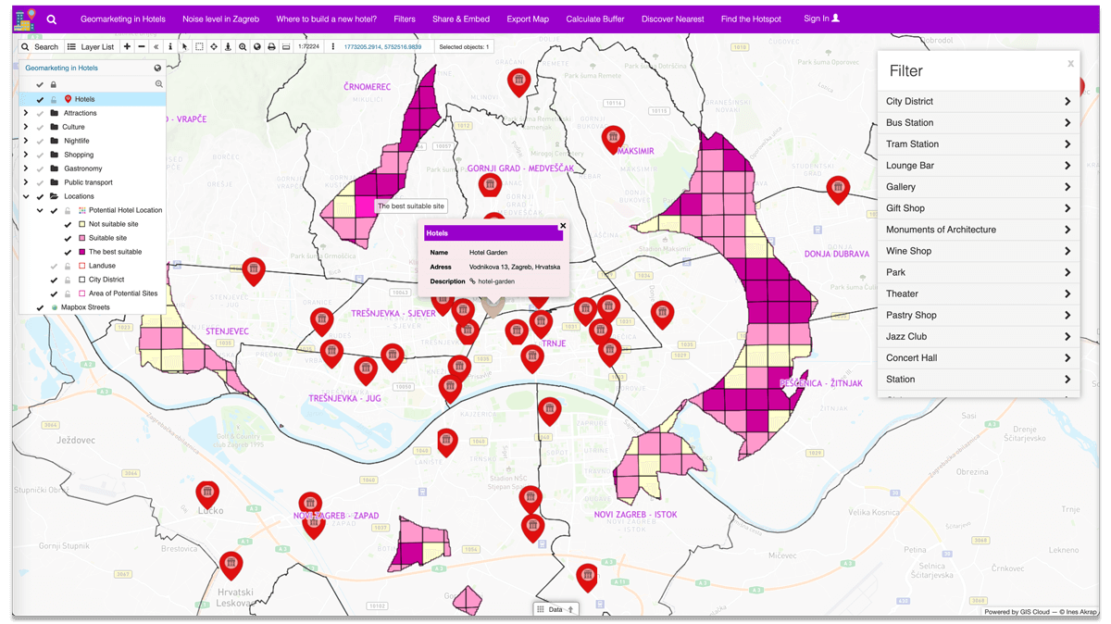Click the Sign In link
Image resolution: width=1111 pixels, height=624 pixels.
[x=821, y=19]
